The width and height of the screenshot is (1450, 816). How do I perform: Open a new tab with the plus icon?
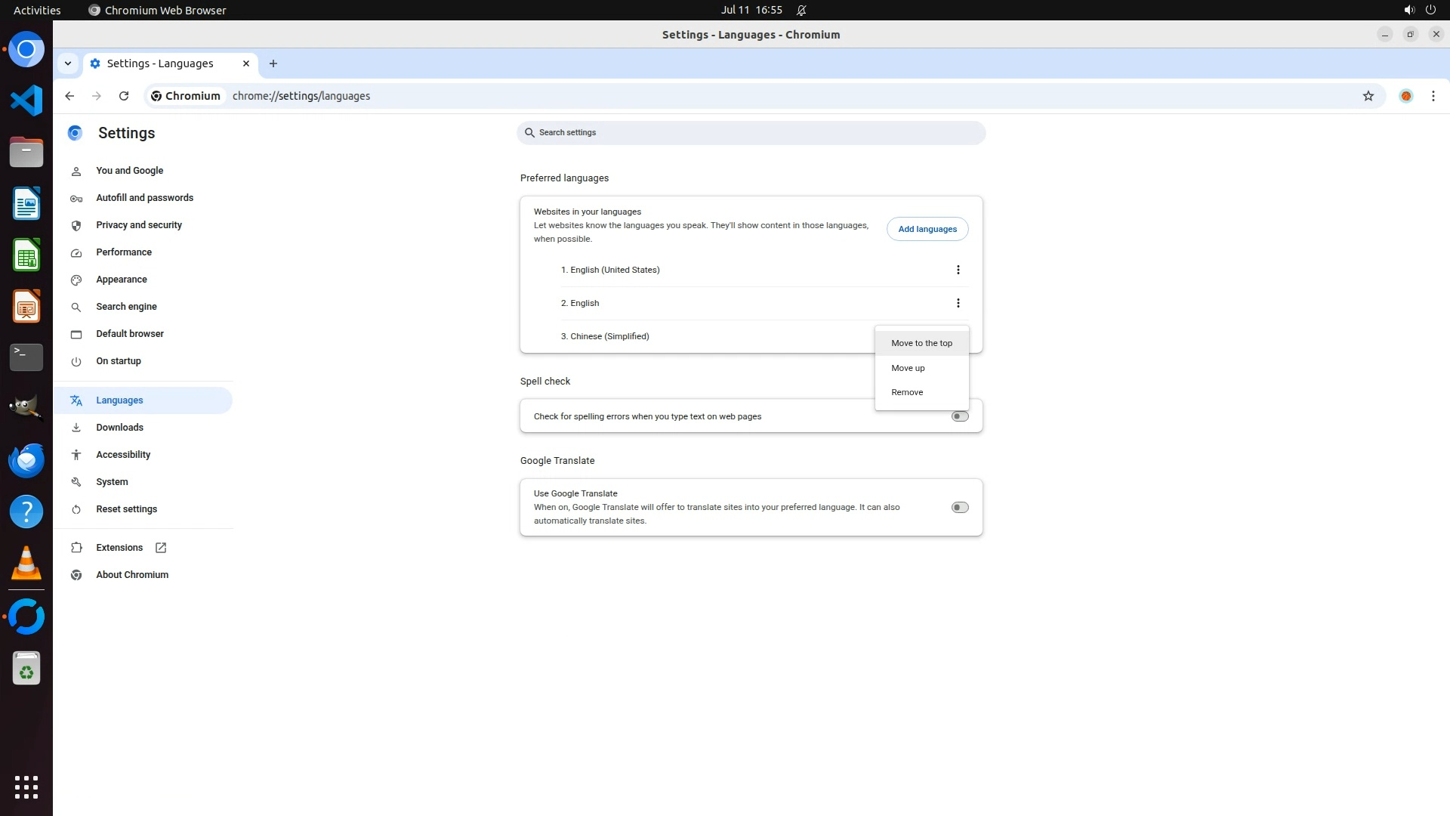[273, 63]
